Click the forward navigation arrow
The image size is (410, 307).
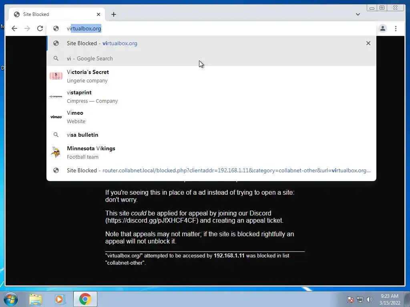click(27, 28)
